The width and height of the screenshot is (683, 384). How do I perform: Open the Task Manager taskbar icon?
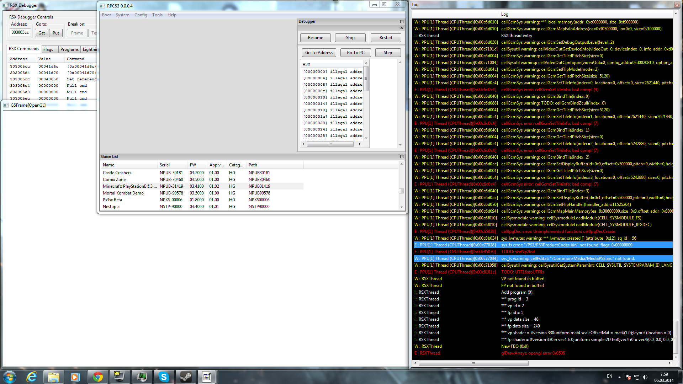(142, 377)
